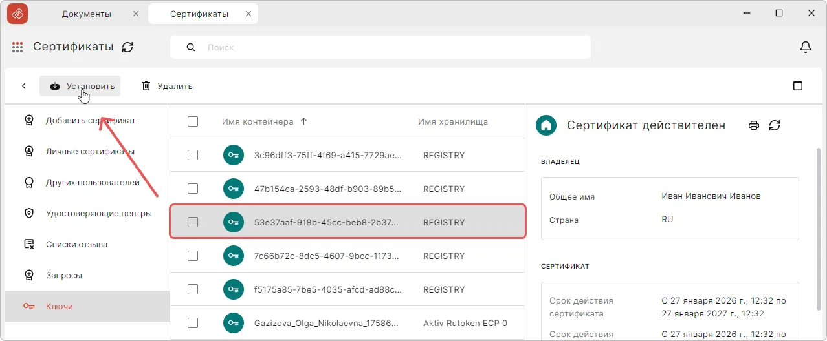Image resolution: width=827 pixels, height=341 pixels.
Task: Click the Общее имя field label
Action: point(572,196)
